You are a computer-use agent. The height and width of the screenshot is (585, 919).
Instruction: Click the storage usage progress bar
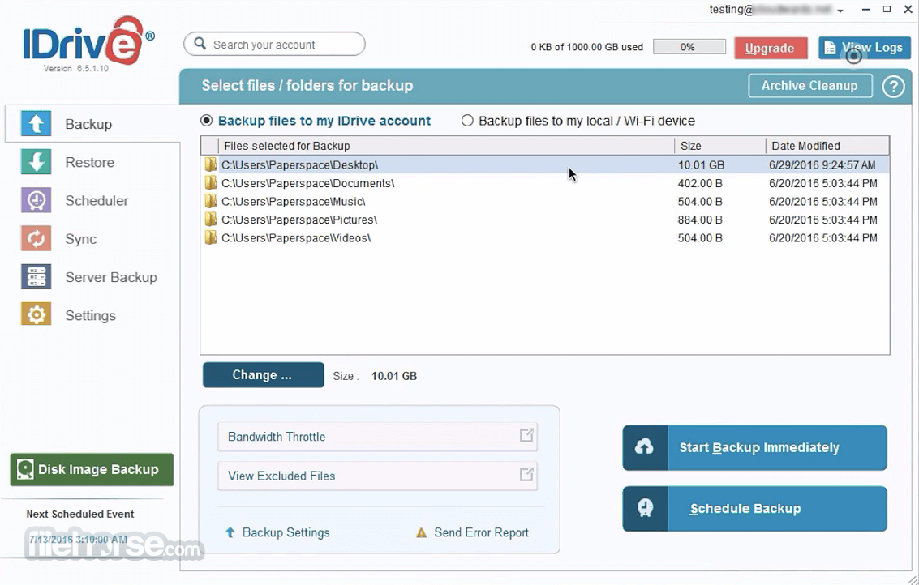click(x=689, y=47)
